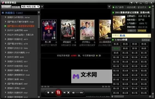Click the poster image in details panel
This screenshot has width=155, height=99.
[119, 24]
